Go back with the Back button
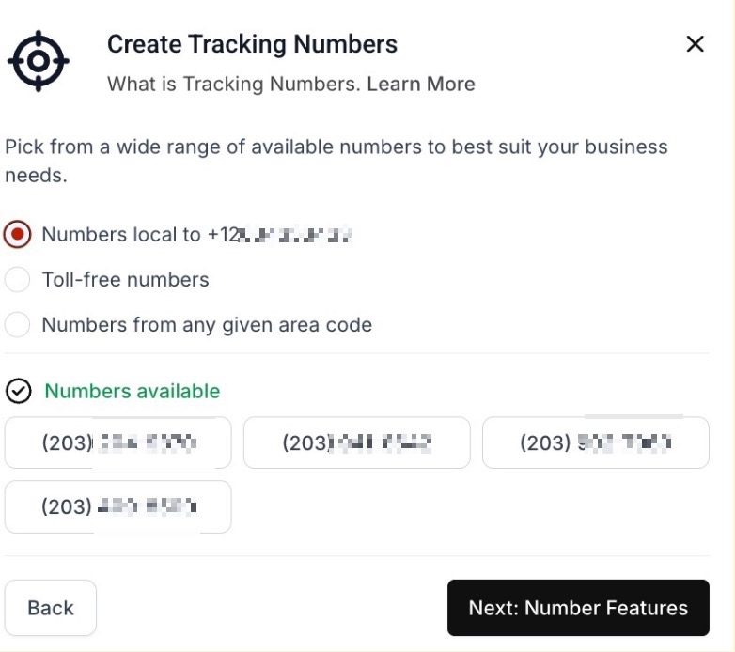The image size is (735, 652). (51, 608)
